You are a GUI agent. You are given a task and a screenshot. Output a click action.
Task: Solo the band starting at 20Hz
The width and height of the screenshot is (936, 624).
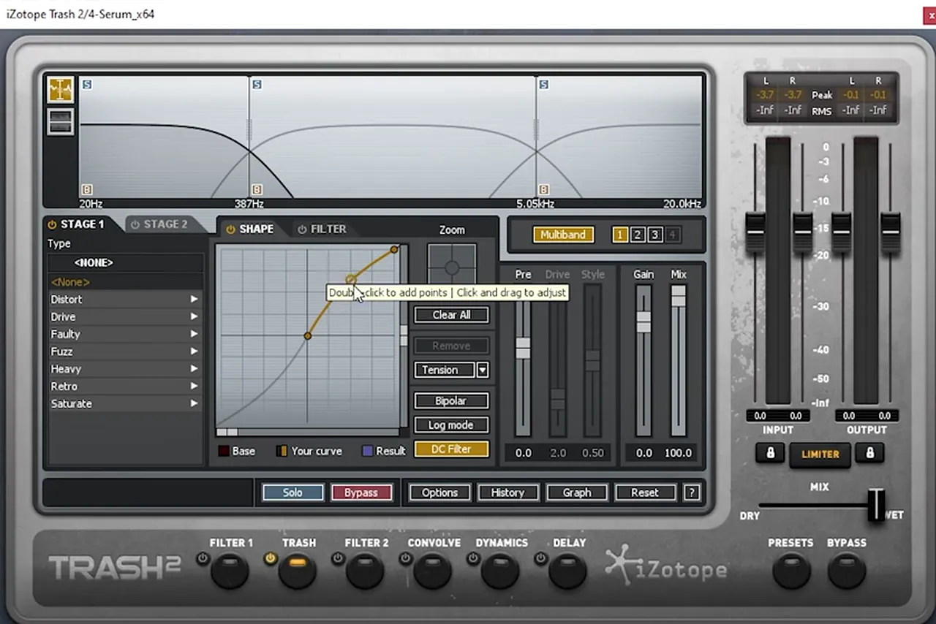coord(86,85)
